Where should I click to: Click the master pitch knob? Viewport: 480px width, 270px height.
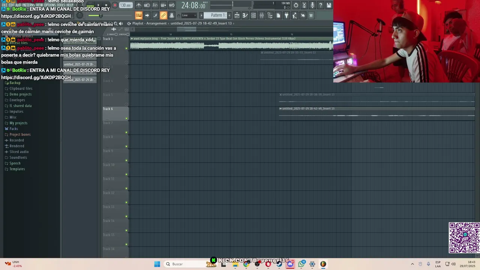pyautogui.click(x=80, y=15)
